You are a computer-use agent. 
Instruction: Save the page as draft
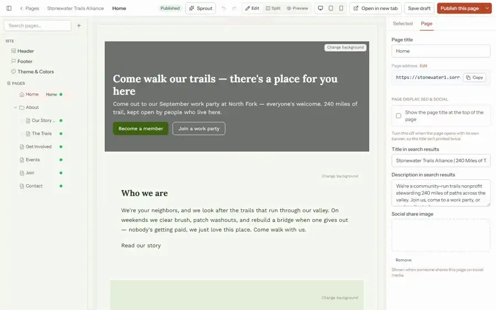tap(419, 8)
